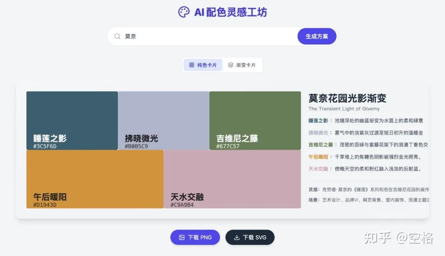Click the palette logo icon in header
The width and height of the screenshot is (445, 256).
click(x=184, y=12)
